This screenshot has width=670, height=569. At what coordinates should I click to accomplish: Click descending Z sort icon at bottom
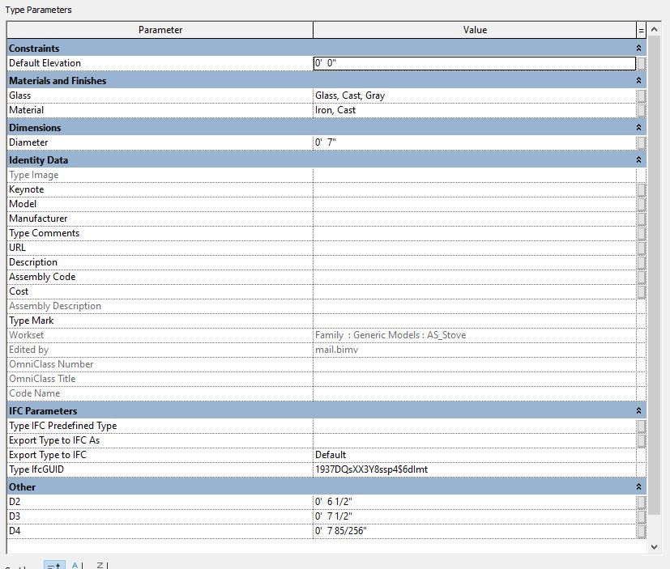[100, 566]
